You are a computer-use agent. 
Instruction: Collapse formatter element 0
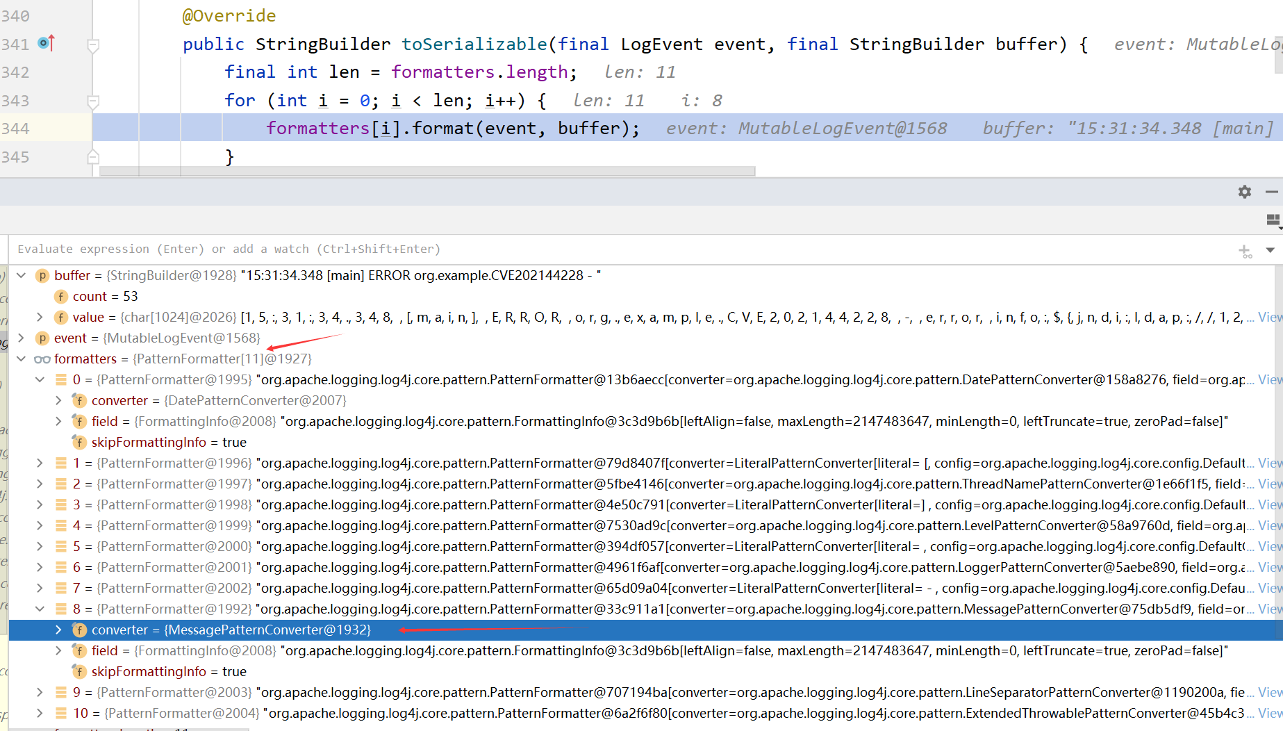(x=40, y=379)
